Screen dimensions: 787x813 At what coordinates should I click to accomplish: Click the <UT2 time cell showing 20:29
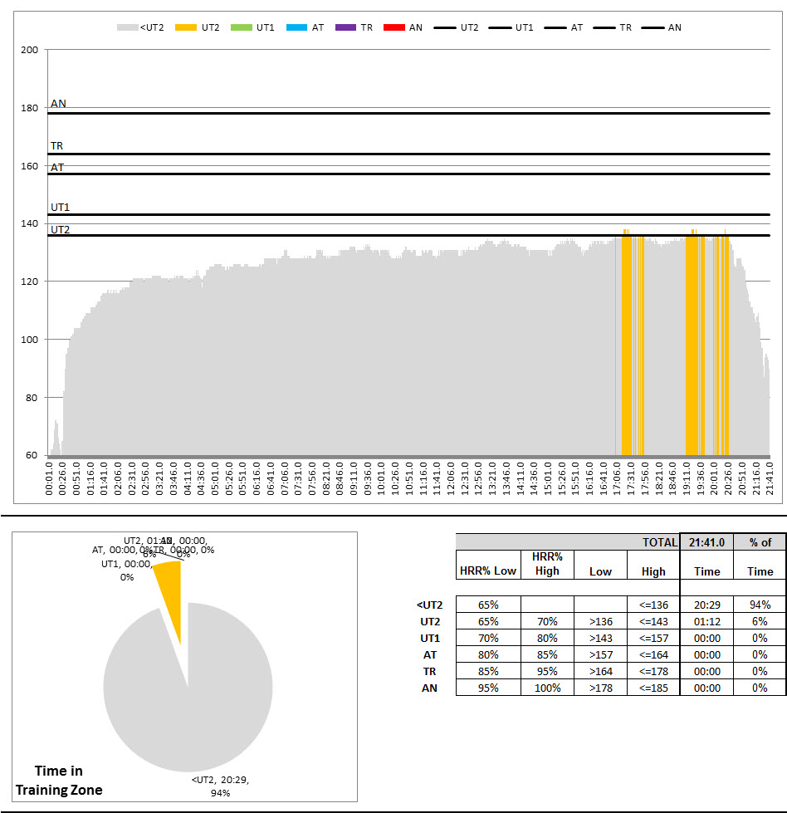tap(706, 605)
